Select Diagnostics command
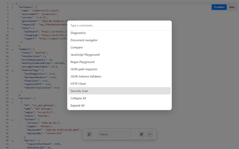This screenshot has height=149, width=239. click(119, 33)
